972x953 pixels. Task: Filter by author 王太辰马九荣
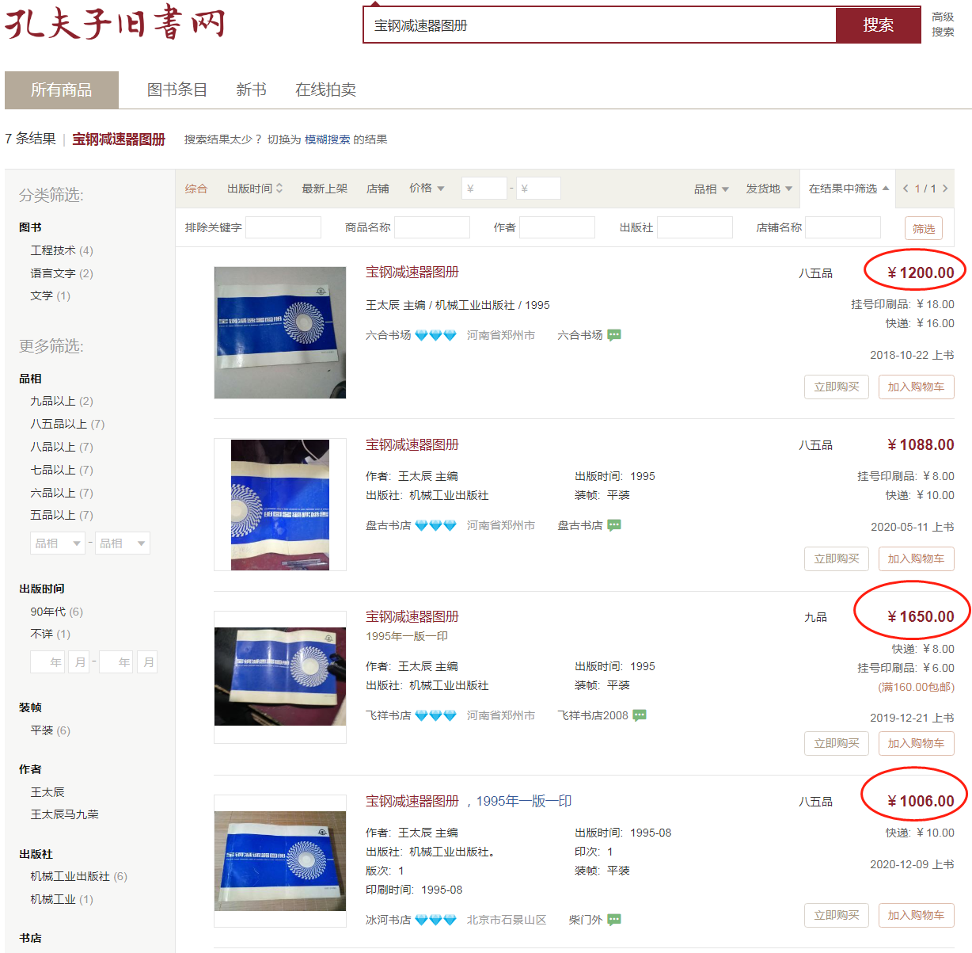[65, 814]
